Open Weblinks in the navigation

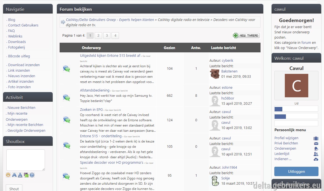(x=15, y=36)
